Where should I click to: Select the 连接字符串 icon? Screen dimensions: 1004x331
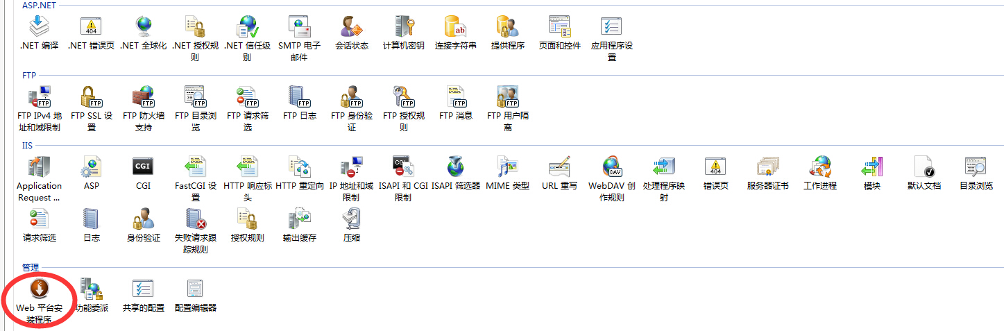(x=456, y=27)
